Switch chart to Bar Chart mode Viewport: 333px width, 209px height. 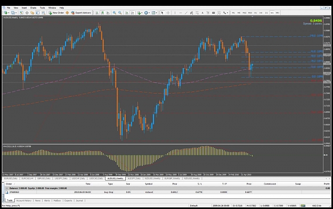click(x=97, y=13)
